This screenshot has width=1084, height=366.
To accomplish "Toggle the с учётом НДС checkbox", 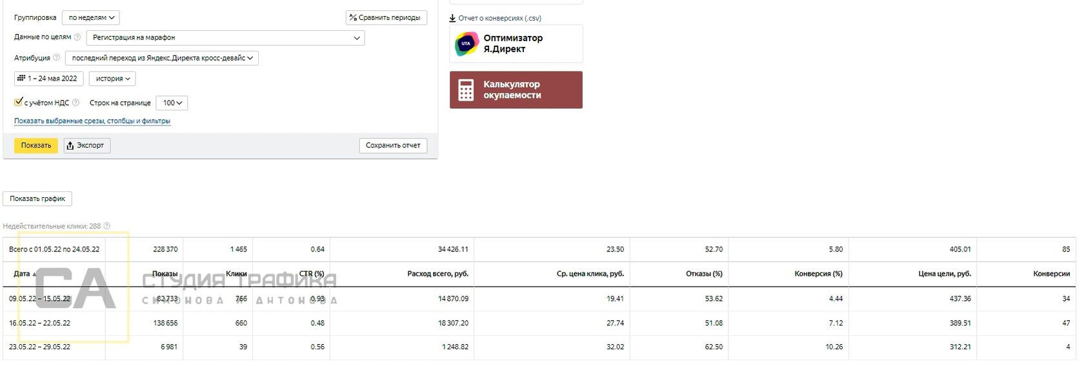I will (18, 102).
